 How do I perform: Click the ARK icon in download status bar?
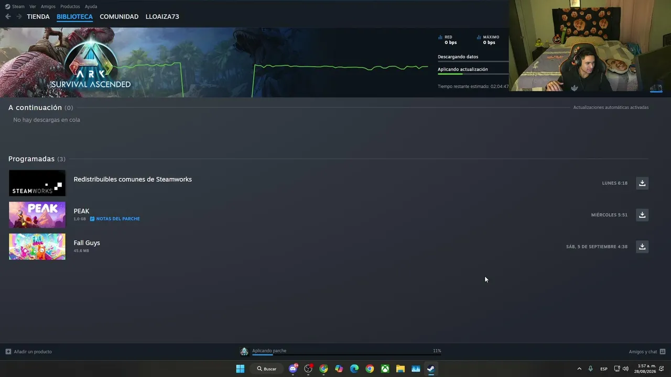(244, 351)
